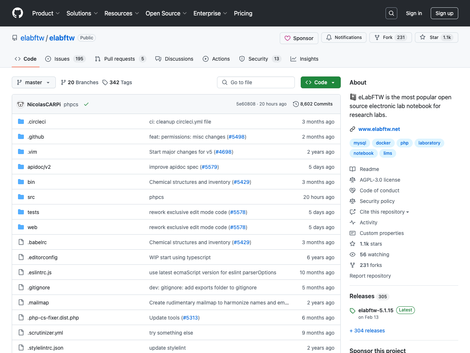
Task: Click the Readme book icon
Action: tap(352, 169)
